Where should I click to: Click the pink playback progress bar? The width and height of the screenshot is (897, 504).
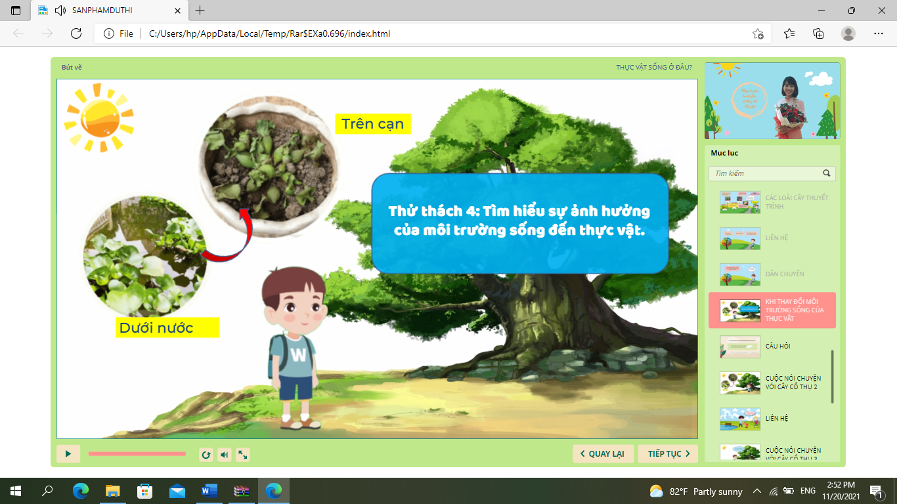137,453
